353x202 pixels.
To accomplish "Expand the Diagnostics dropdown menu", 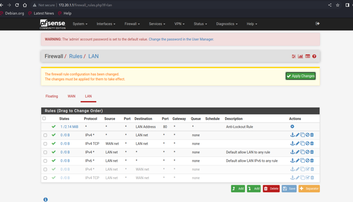I will pyautogui.click(x=227, y=24).
